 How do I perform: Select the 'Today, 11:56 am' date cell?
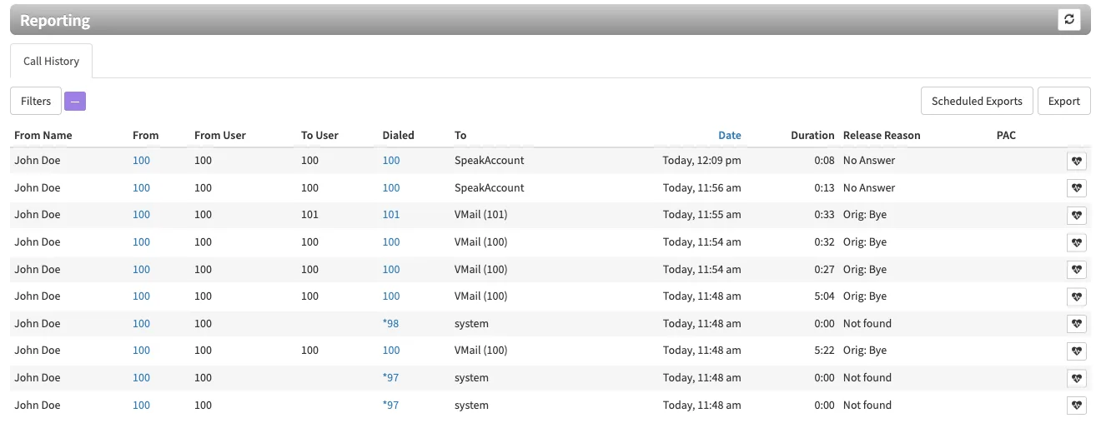(702, 187)
